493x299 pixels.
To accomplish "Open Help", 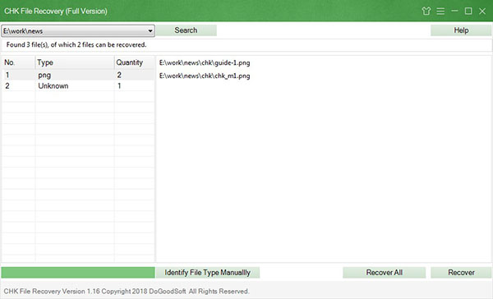I will [x=461, y=30].
